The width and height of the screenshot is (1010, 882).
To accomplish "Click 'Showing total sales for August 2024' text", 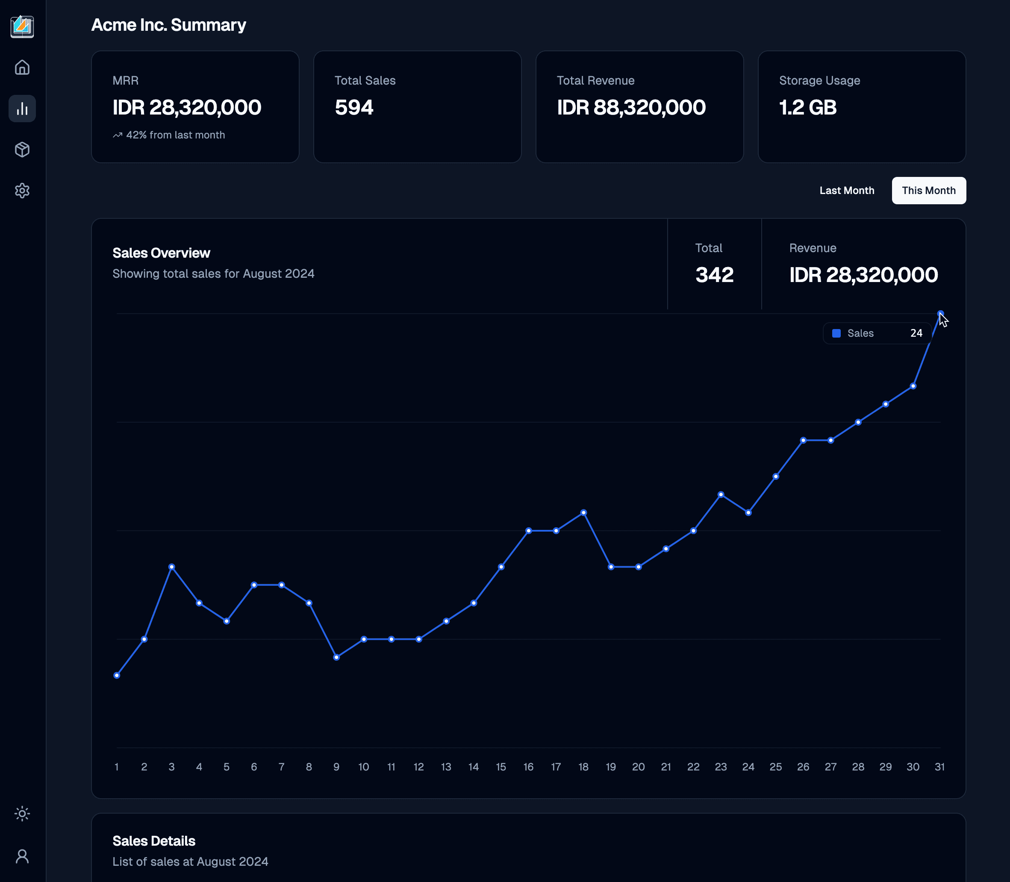I will click(x=214, y=273).
